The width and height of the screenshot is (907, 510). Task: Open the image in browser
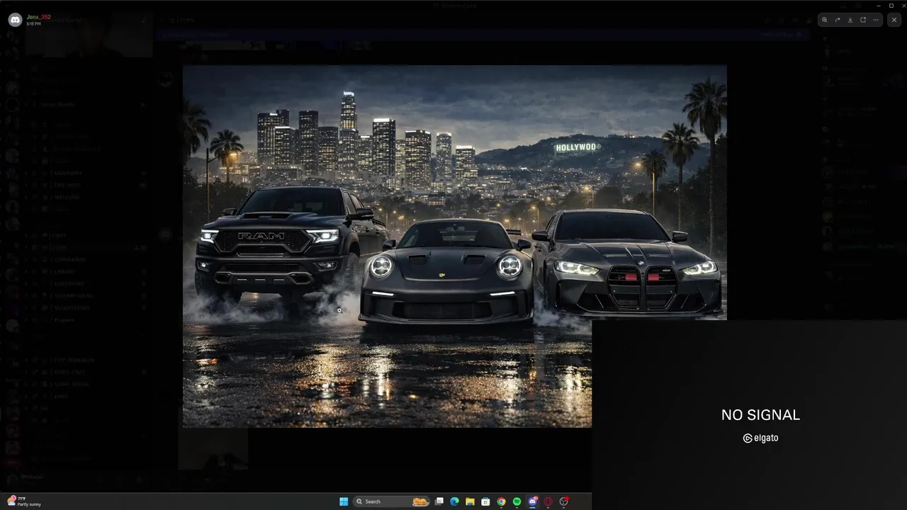point(863,20)
